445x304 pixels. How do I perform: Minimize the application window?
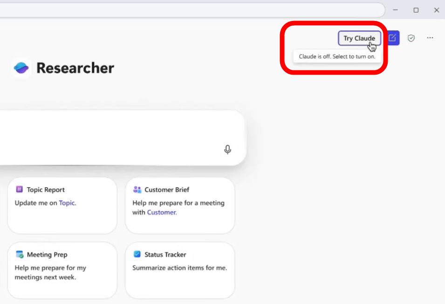tap(395, 10)
